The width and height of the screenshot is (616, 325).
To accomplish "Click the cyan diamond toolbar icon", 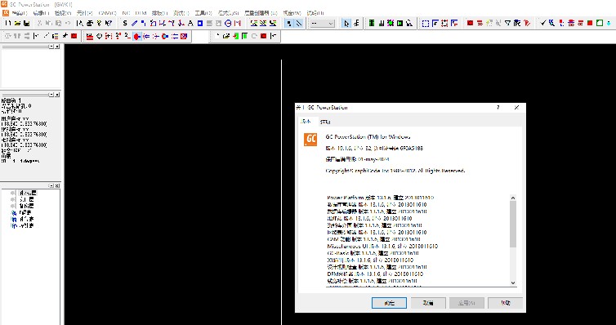I will [609, 23].
